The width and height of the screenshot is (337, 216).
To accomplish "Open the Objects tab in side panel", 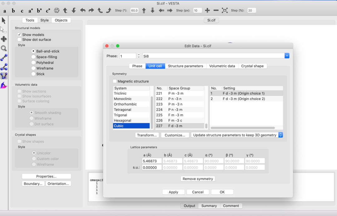I will 61,20.
